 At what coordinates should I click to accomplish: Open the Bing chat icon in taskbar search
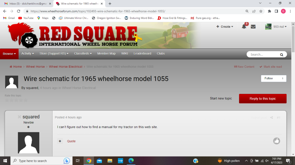tap(67, 161)
